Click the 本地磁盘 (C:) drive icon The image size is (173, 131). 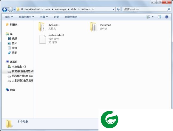9,66
